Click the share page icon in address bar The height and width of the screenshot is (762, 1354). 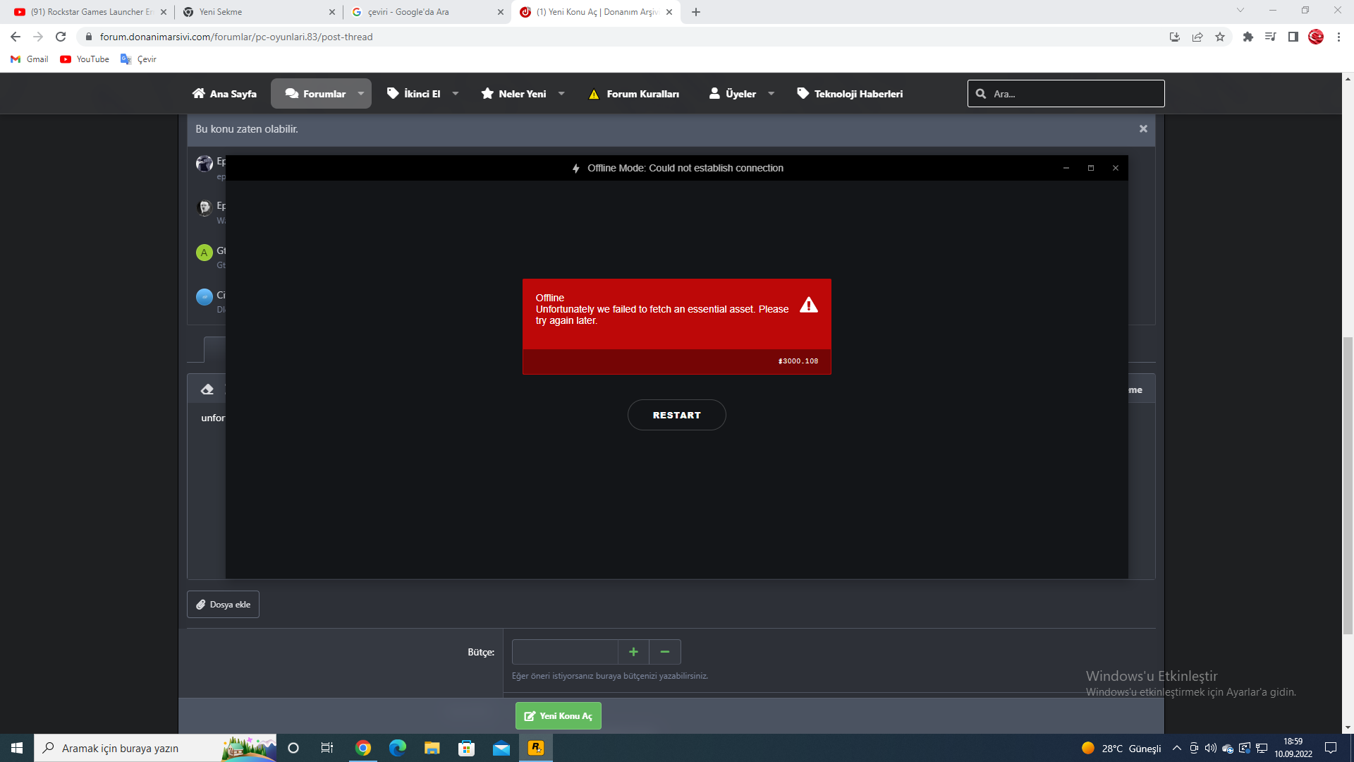[1197, 37]
